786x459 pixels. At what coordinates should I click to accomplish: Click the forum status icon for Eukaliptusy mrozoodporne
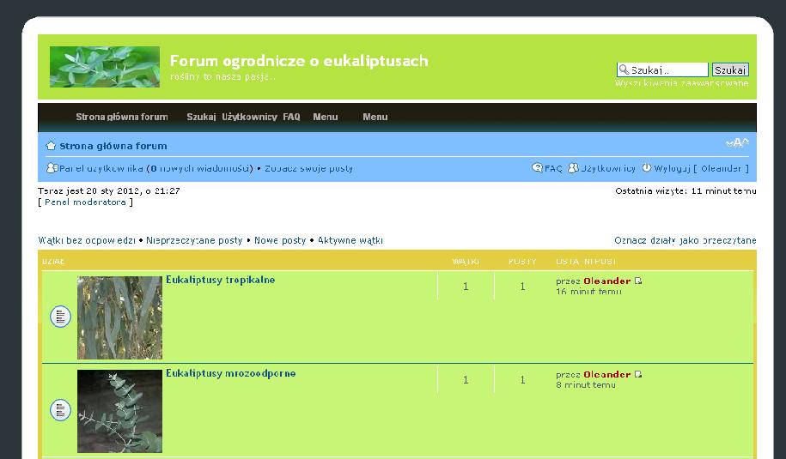(x=59, y=410)
